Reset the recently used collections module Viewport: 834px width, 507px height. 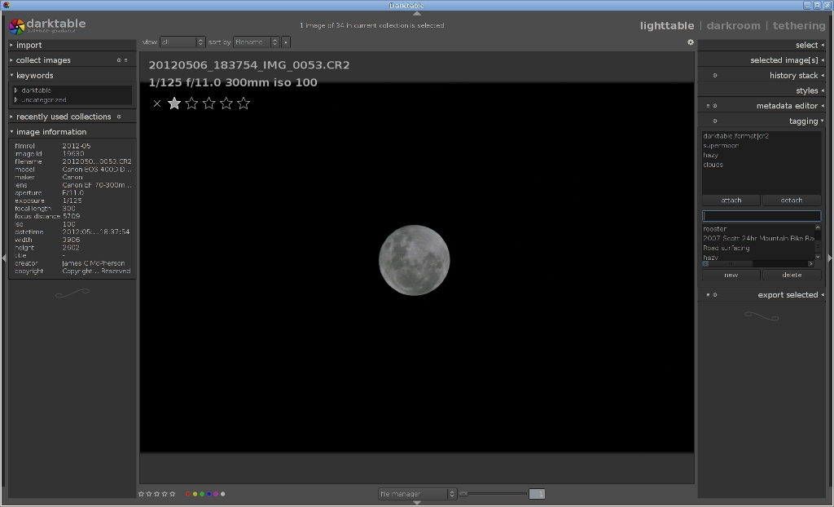[119, 117]
